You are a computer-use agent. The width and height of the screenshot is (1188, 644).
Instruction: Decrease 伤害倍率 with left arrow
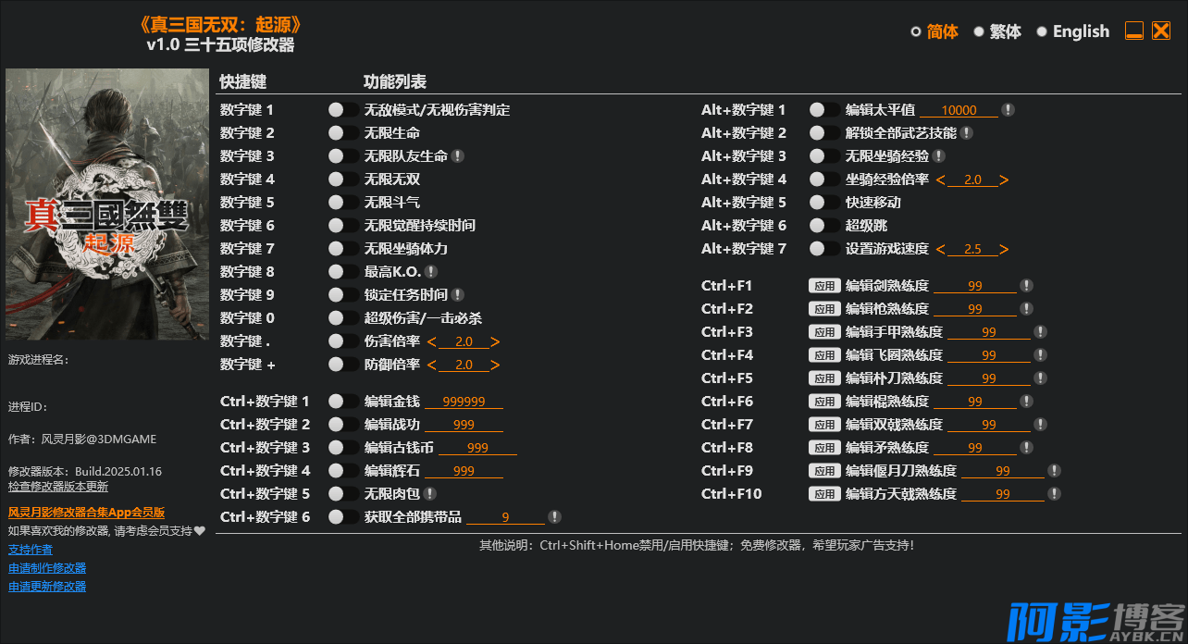(x=432, y=341)
